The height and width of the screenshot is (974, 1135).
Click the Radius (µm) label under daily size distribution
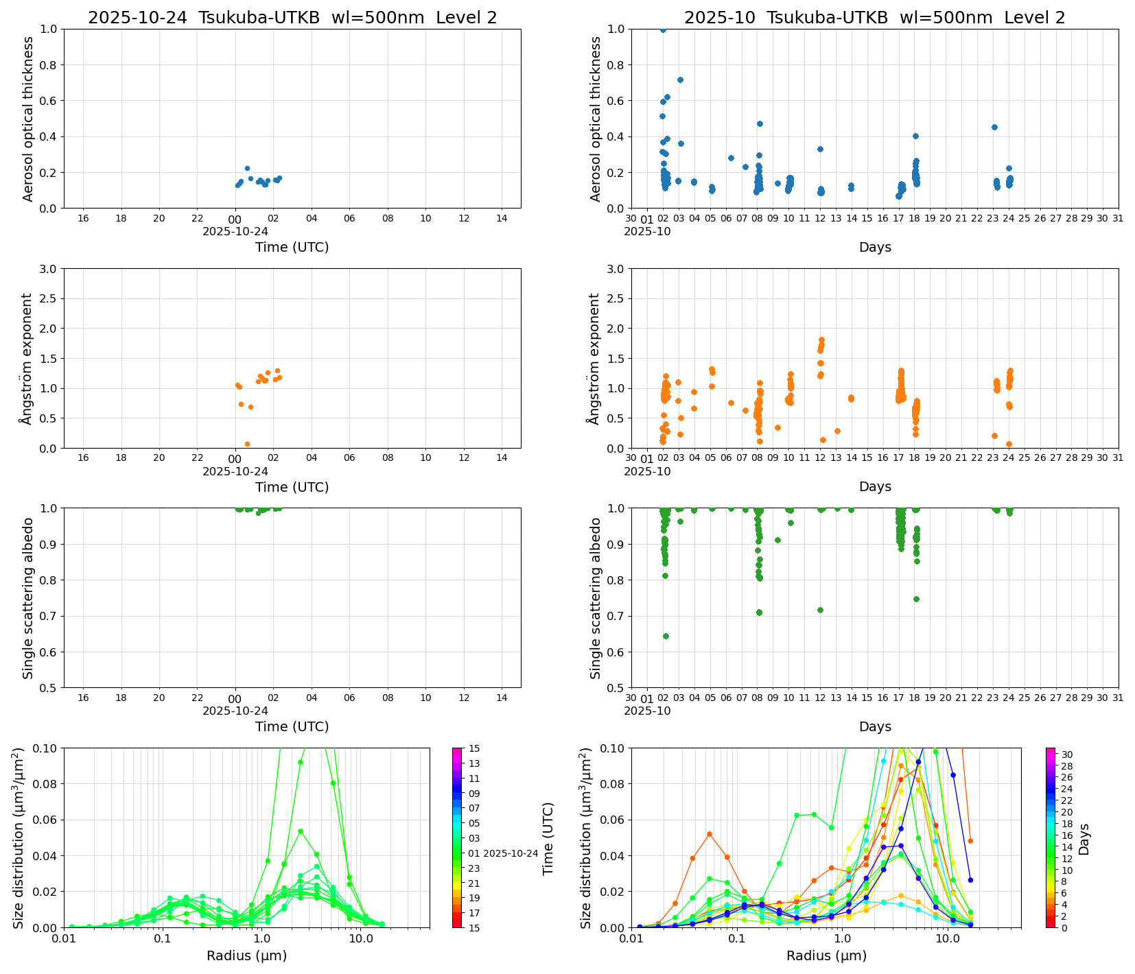point(246,955)
